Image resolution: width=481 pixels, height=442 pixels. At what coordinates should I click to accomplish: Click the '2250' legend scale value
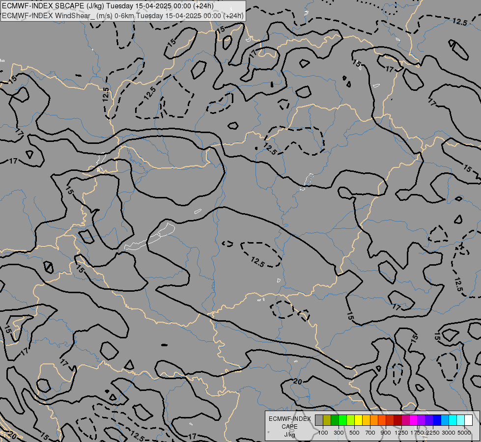click(x=433, y=433)
